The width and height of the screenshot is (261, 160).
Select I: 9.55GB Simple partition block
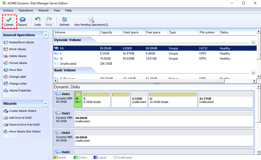tap(96, 99)
